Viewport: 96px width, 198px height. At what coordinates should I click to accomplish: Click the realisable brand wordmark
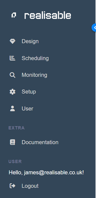tap(48, 15)
